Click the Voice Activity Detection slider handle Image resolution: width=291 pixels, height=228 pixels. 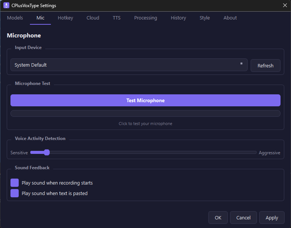47,152
